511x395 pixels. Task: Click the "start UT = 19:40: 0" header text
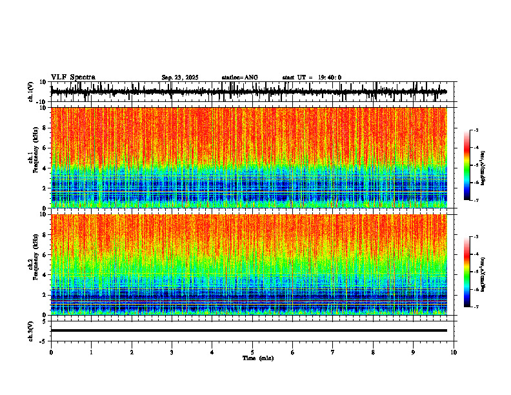point(312,77)
